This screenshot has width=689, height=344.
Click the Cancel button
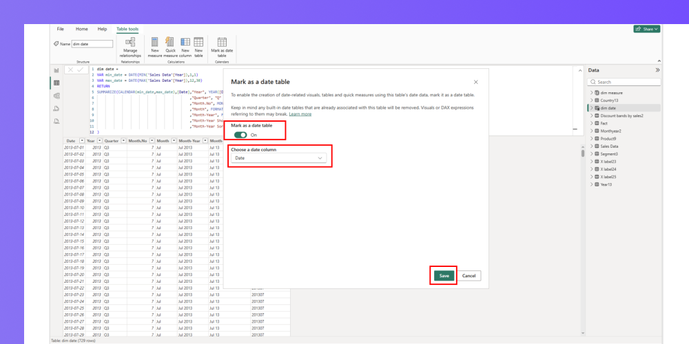click(x=469, y=276)
